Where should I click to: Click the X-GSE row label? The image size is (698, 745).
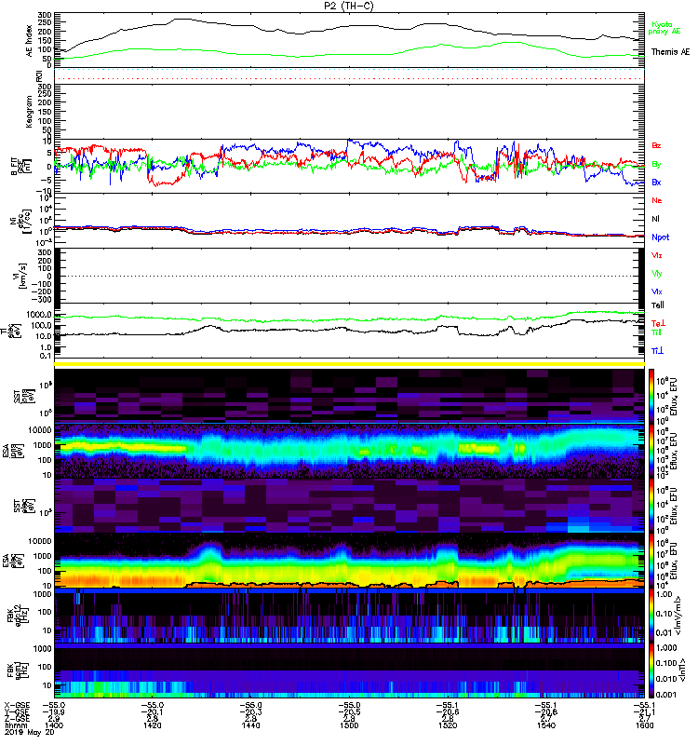[16, 705]
